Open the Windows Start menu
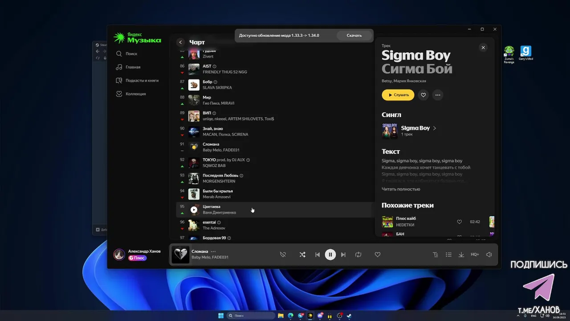Image resolution: width=570 pixels, height=321 pixels. pyautogui.click(x=221, y=316)
